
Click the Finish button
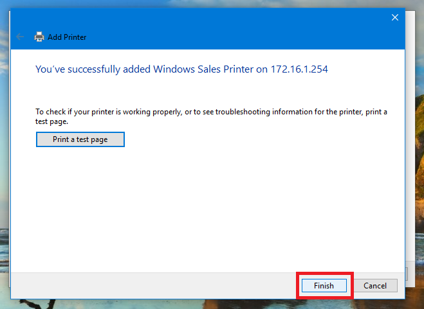324,285
